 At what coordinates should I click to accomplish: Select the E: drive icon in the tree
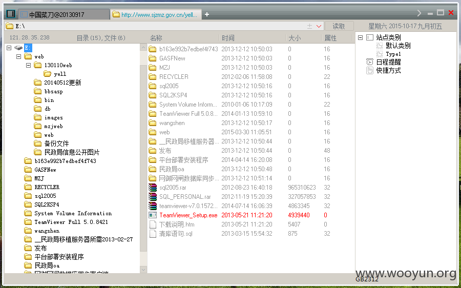point(18,48)
